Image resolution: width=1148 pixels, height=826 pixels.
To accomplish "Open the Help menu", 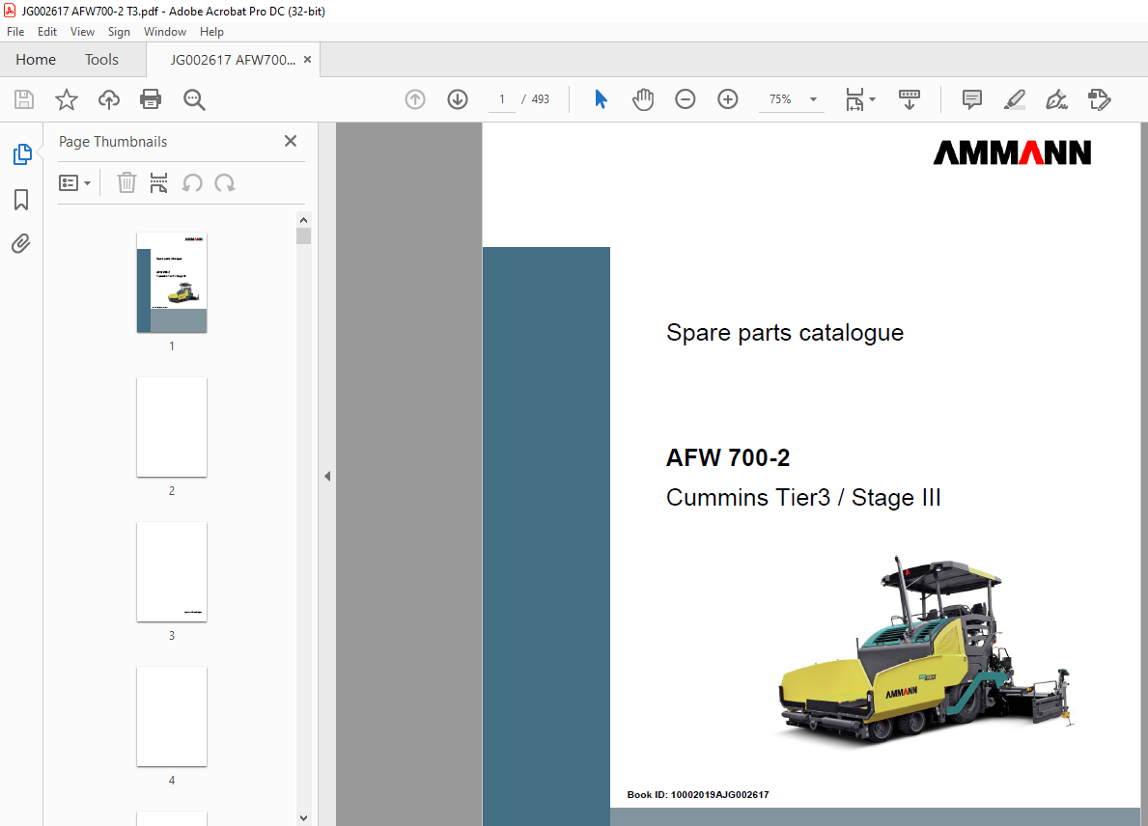I will [211, 32].
